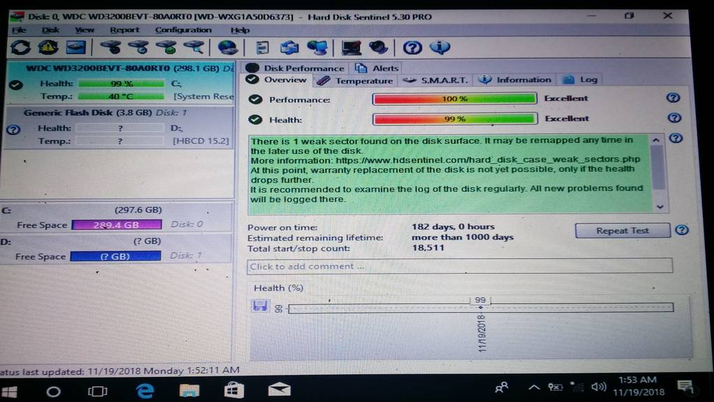Screen dimensions: 714x402
Task: Click the '18,511' start/stop count value
Action: 427,248
